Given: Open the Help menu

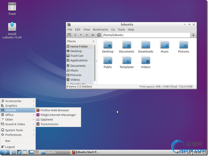Looking at the screenshot, I should tap(131, 29).
